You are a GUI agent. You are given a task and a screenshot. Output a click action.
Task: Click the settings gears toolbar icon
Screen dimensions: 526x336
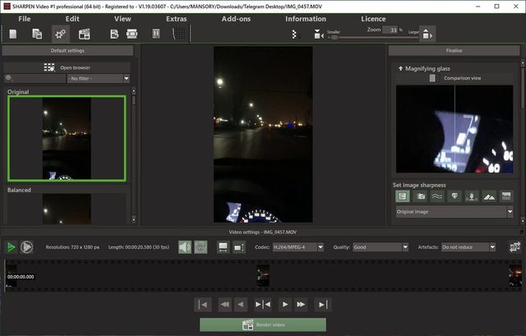coord(60,34)
